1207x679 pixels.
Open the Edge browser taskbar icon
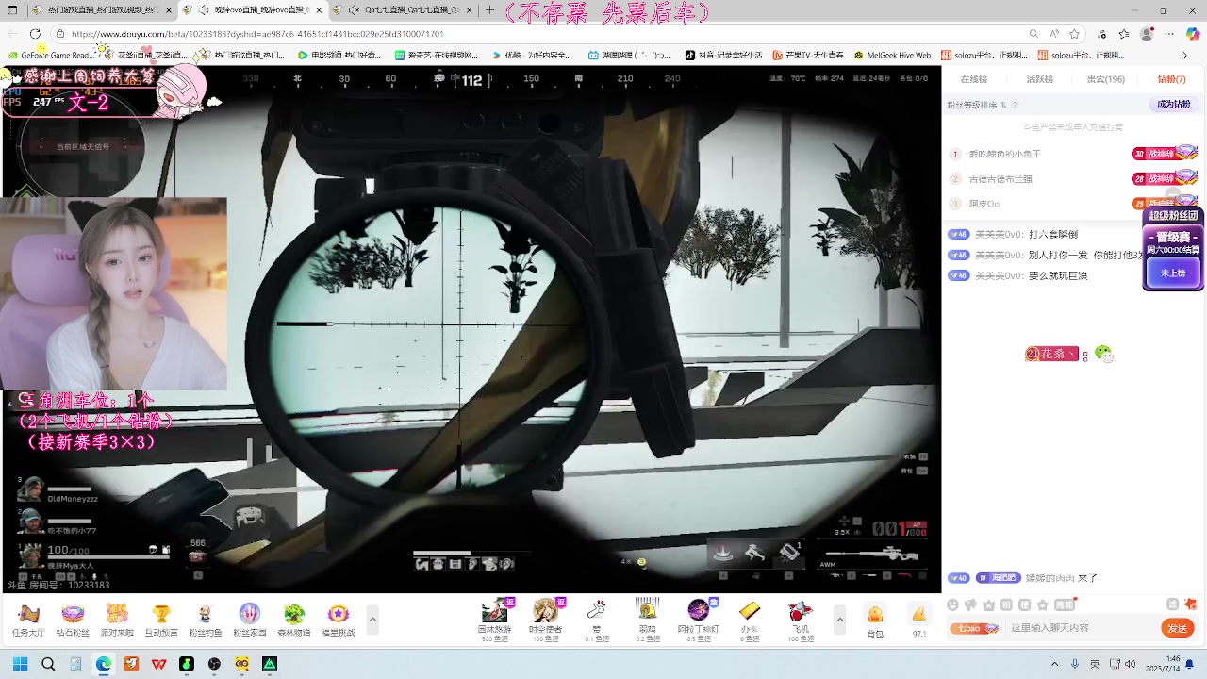point(104,664)
